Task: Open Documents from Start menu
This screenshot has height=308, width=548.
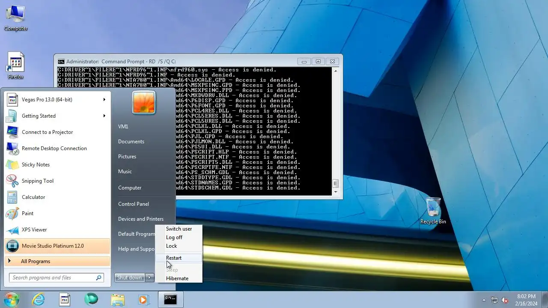Action: (x=131, y=142)
